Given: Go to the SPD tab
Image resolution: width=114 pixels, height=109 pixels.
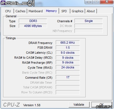Looking at the screenshot, I should tap(64, 11).
